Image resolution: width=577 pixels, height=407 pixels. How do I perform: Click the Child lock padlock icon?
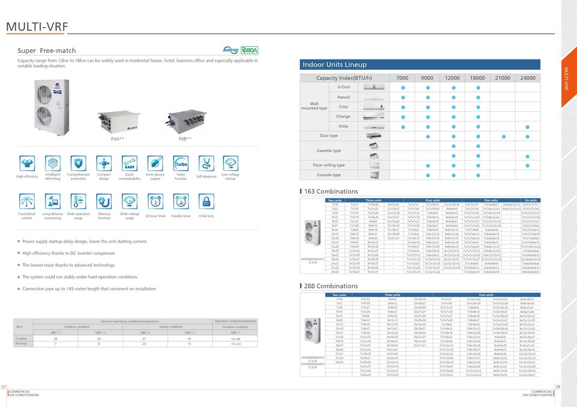click(x=206, y=201)
